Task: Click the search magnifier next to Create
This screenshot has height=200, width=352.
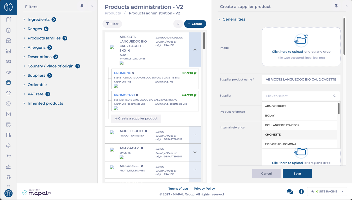Action: pos(178,24)
